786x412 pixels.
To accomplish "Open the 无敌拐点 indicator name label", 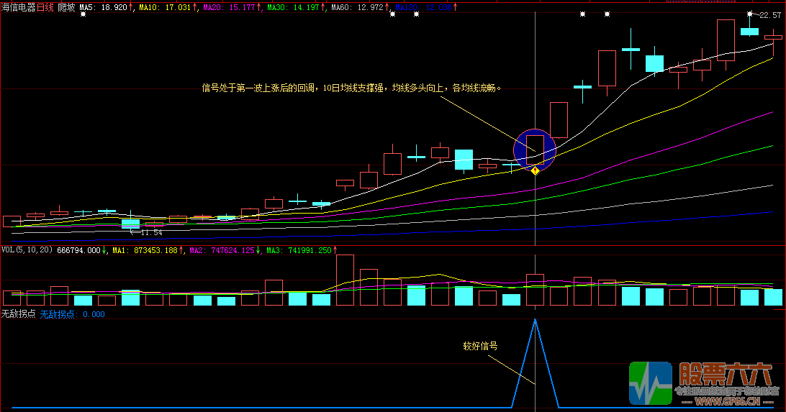I will (x=17, y=313).
